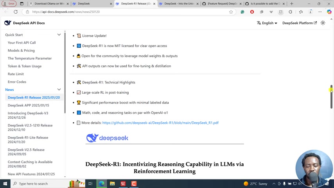This screenshot has height=188, width=334.
Task: Show hidden system tray icons
Action: [274, 184]
